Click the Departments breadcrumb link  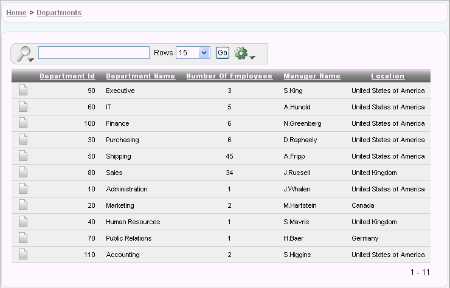pyautogui.click(x=59, y=12)
